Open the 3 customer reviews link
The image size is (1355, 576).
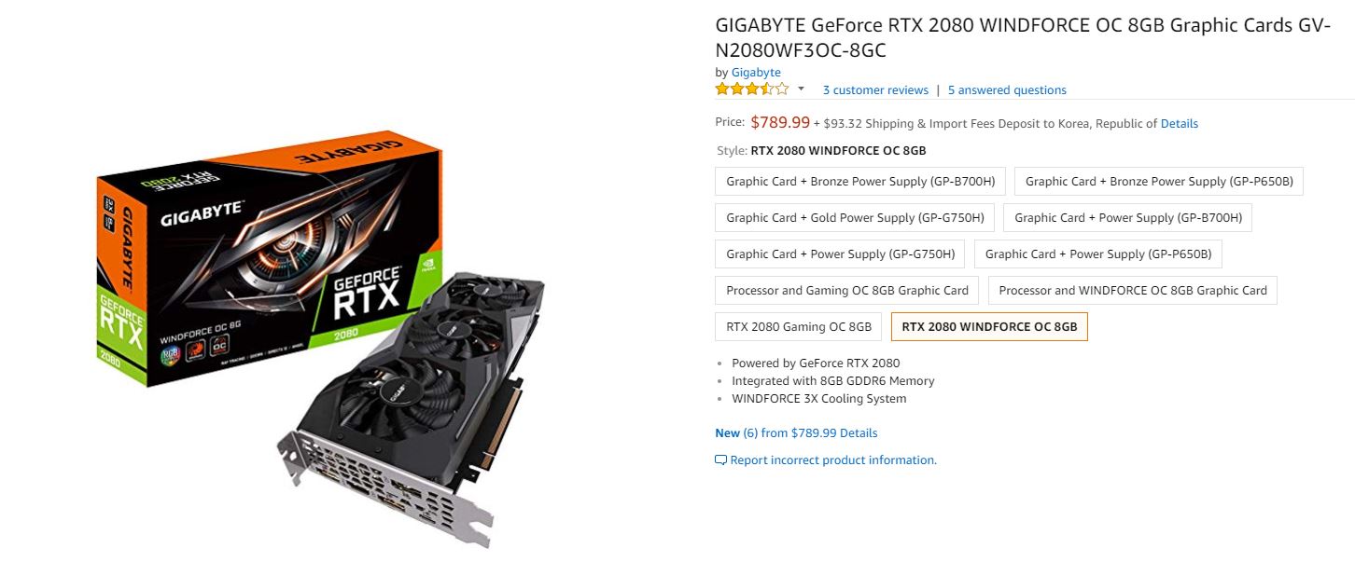[875, 90]
